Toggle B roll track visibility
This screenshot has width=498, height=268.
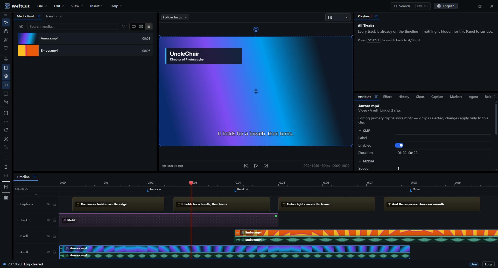48,236
